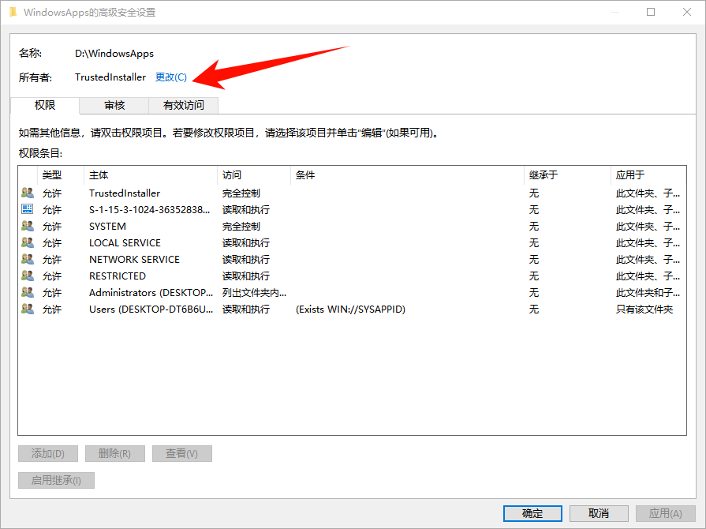The width and height of the screenshot is (706, 529).
Task: Click the user icon beside TrustedInstaller entry
Action: click(28, 193)
